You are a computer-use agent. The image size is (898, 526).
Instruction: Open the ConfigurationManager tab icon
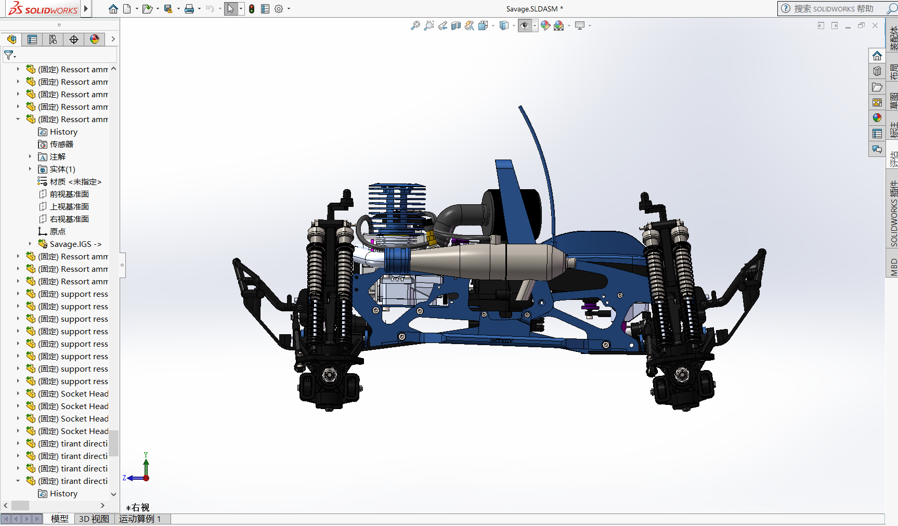53,39
